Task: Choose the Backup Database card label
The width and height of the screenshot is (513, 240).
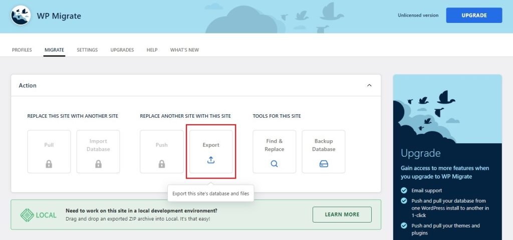Action: [324, 145]
